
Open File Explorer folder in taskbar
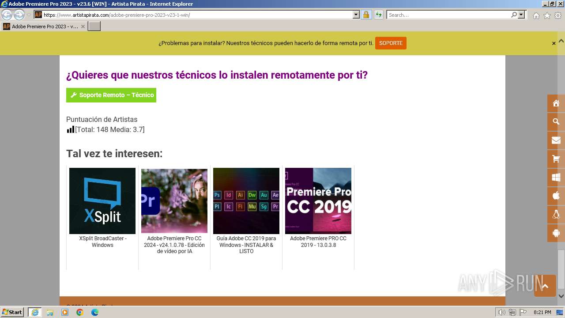click(50, 312)
